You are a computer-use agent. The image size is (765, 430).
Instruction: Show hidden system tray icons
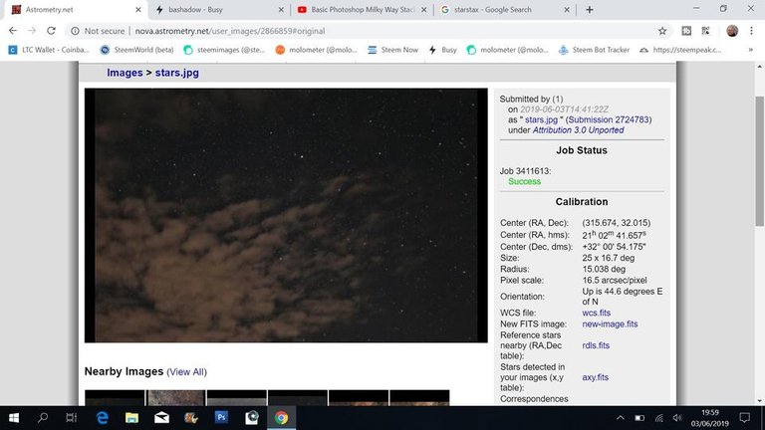621,418
